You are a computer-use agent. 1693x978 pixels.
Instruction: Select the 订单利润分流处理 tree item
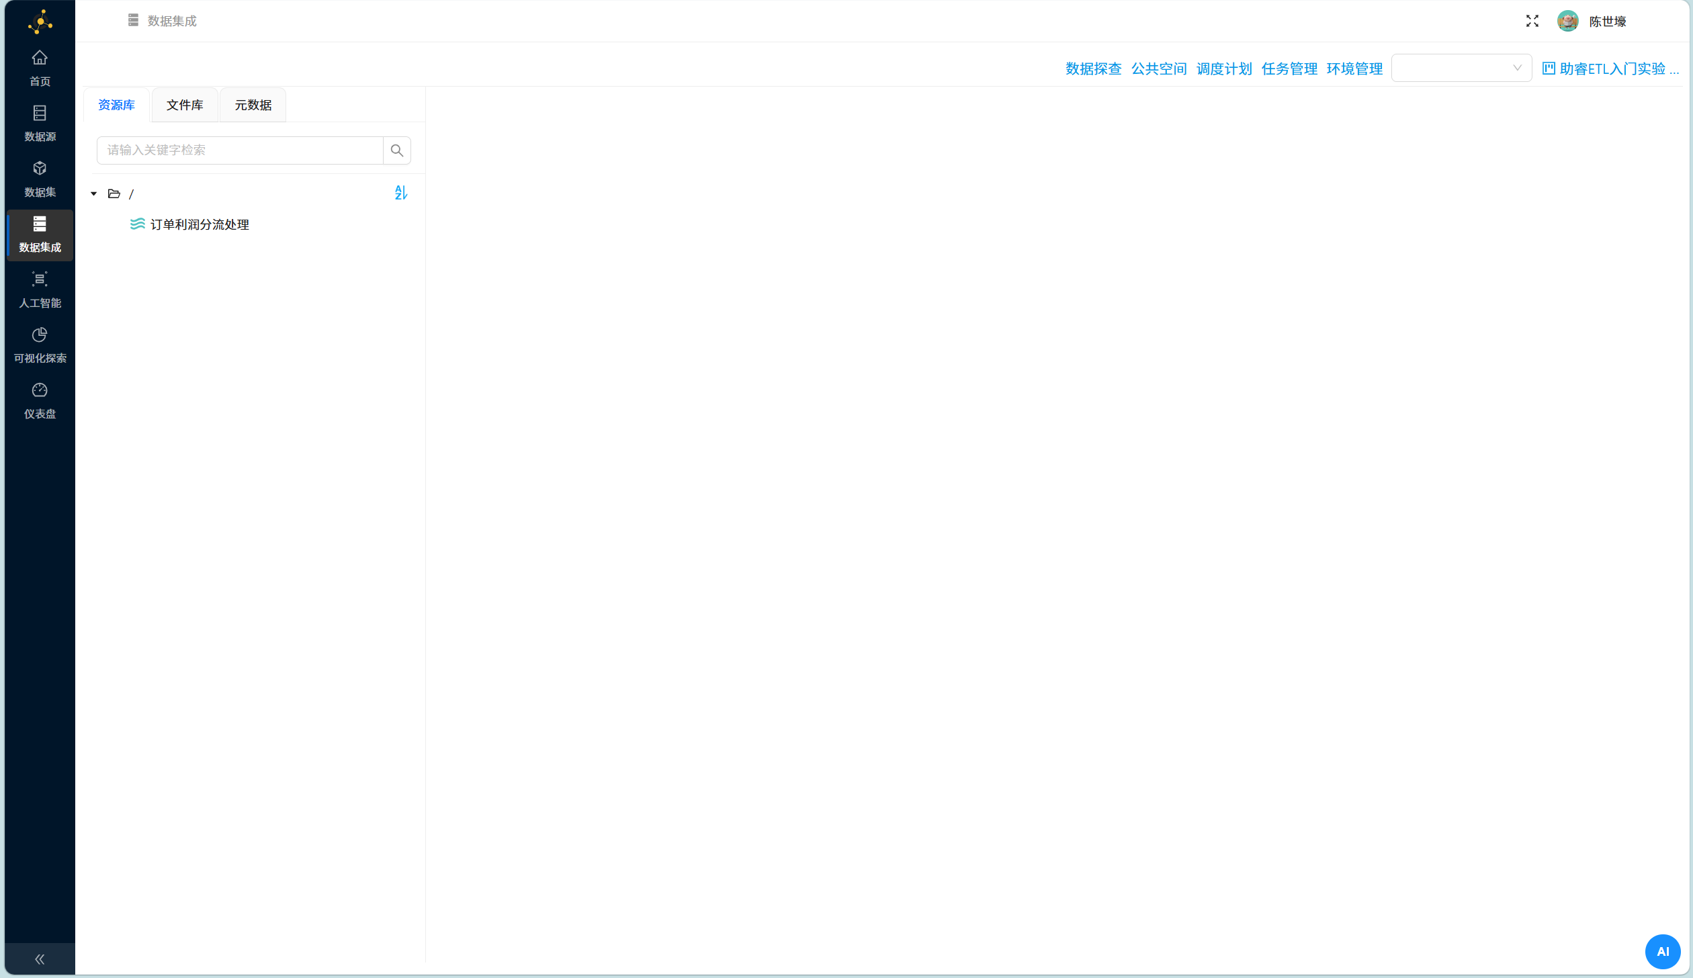[x=200, y=224]
